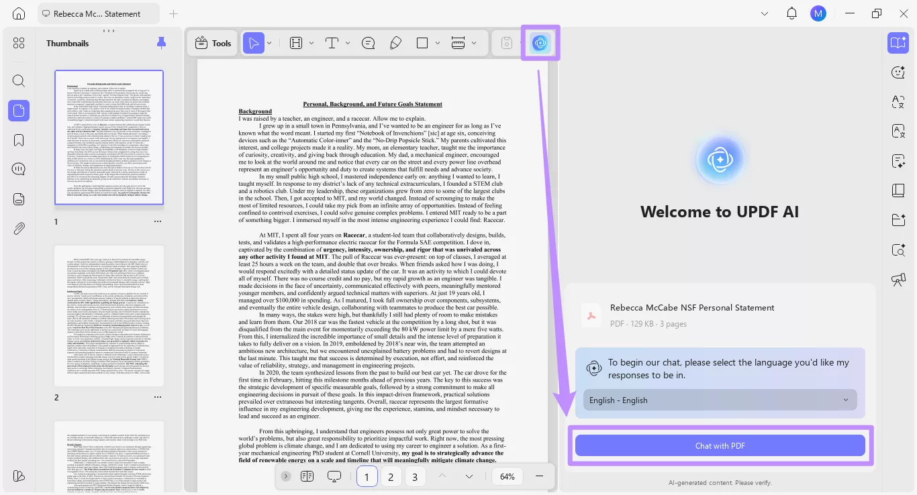Screen dimensions: 917x495
Task: Select the Text tool in the toolbar
Action: [x=332, y=42]
